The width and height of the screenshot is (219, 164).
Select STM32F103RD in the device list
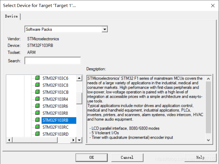(x=55, y=134)
